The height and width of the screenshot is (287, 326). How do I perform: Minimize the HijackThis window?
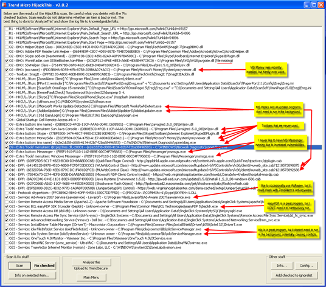(307, 5)
